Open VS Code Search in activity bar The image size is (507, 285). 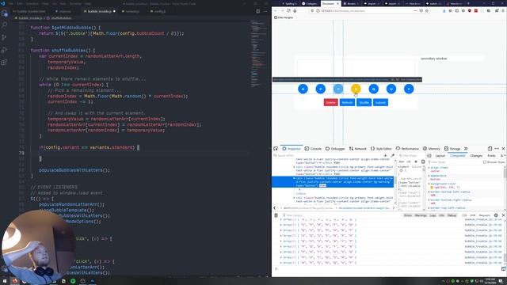pyautogui.click(x=5, y=25)
